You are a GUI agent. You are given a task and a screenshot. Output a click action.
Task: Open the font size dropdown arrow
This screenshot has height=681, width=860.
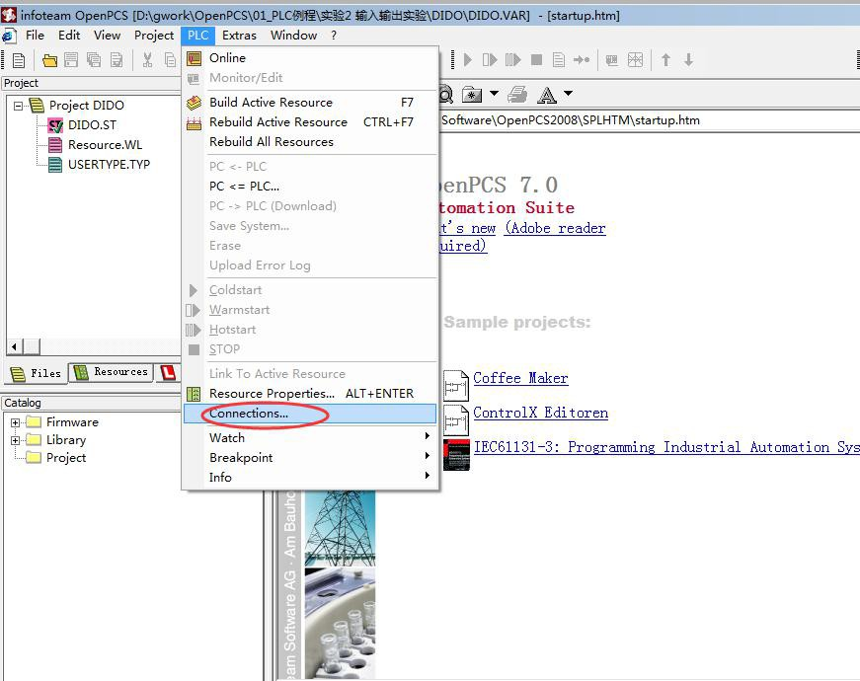[569, 95]
